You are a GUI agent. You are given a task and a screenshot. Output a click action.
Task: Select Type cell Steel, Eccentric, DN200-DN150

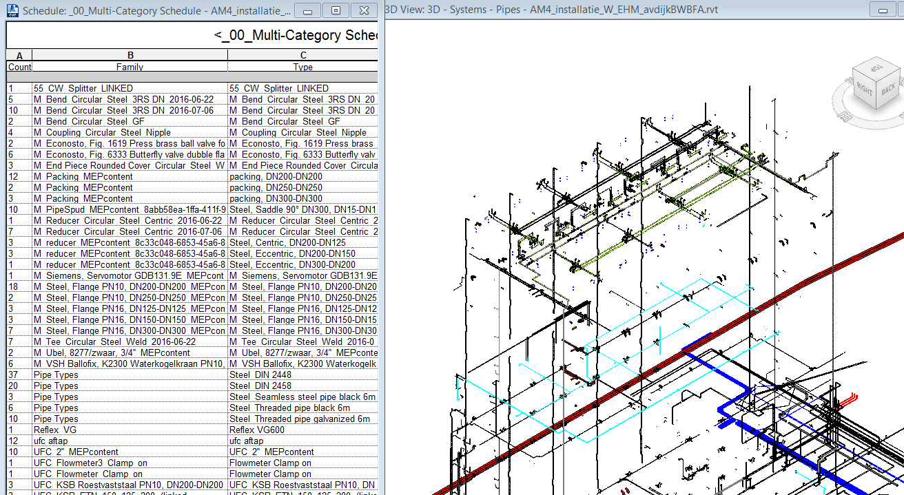click(303, 253)
